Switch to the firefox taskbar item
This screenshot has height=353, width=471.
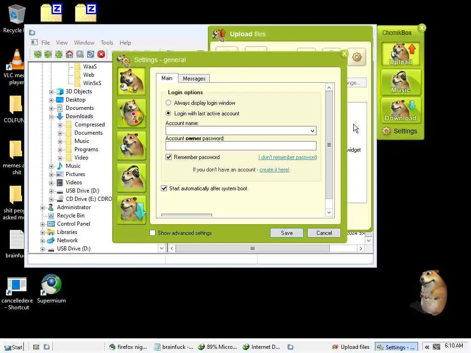pyautogui.click(x=128, y=347)
